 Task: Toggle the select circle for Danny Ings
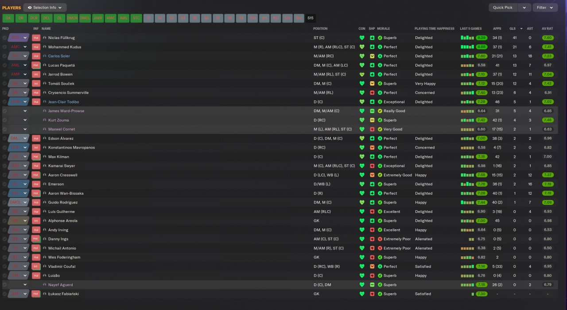4,239
